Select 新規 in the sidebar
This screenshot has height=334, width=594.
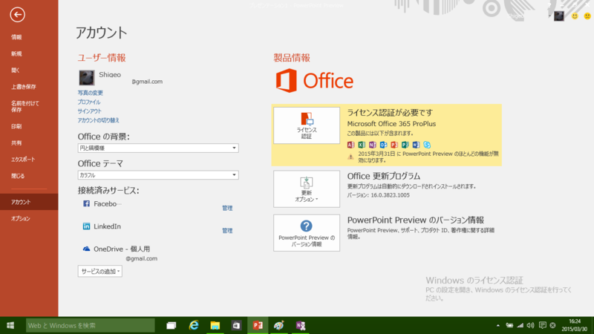point(16,53)
